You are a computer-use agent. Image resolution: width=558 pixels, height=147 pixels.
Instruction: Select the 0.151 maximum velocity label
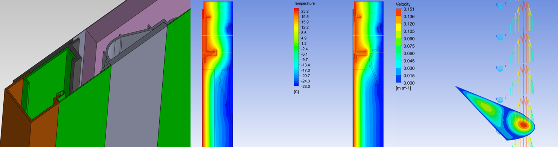409,9
